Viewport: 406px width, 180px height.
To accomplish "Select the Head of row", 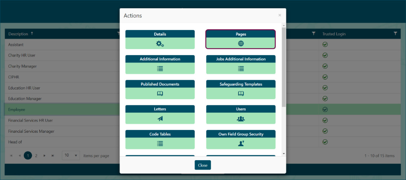I will pos(203,142).
